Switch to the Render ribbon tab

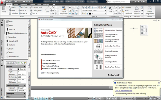(32, 4)
